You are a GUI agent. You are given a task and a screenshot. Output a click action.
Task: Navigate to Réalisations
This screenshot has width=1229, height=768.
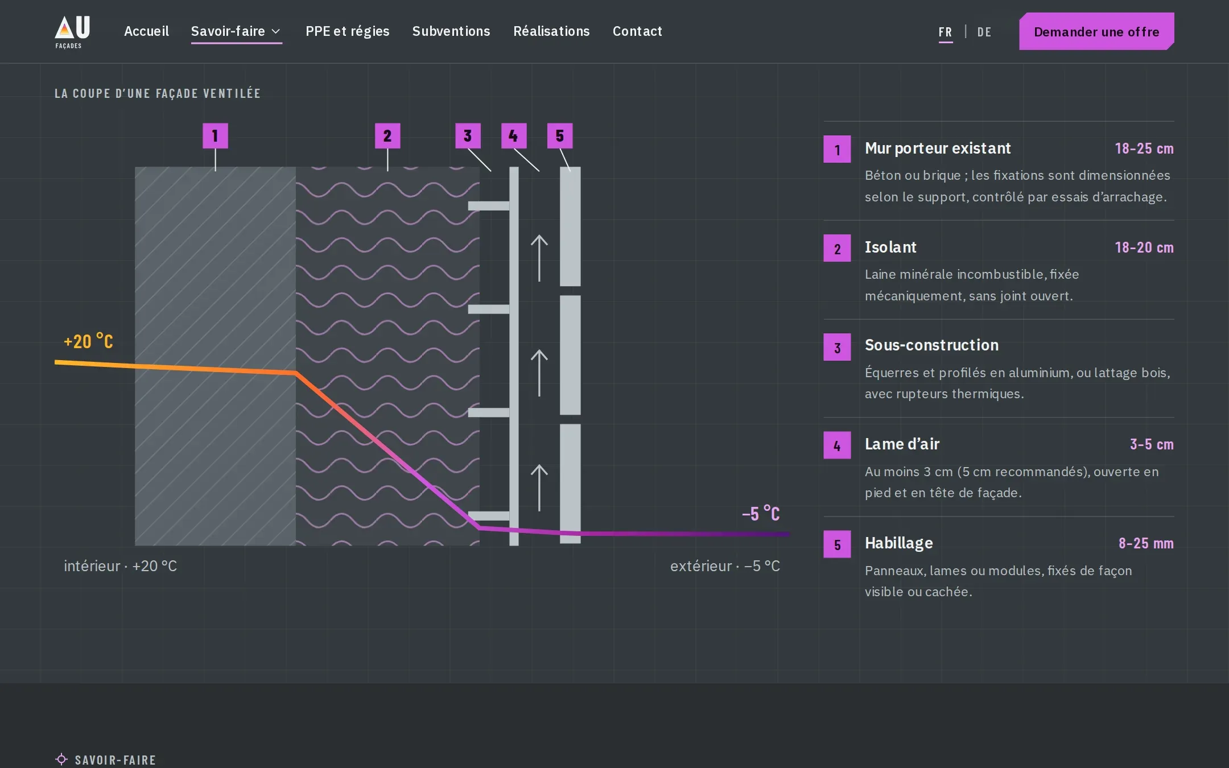[x=551, y=31]
